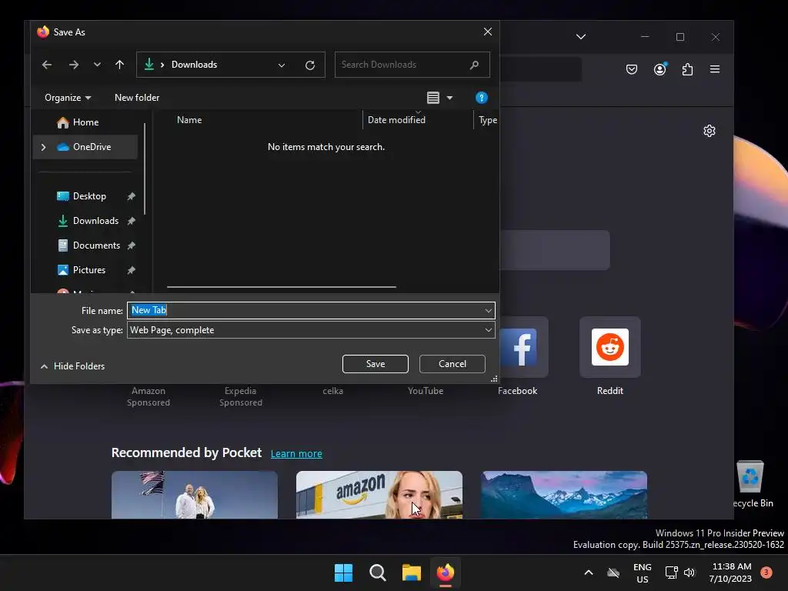Select Recycle Bin on desktop
This screenshot has width=788, height=591.
(x=751, y=485)
